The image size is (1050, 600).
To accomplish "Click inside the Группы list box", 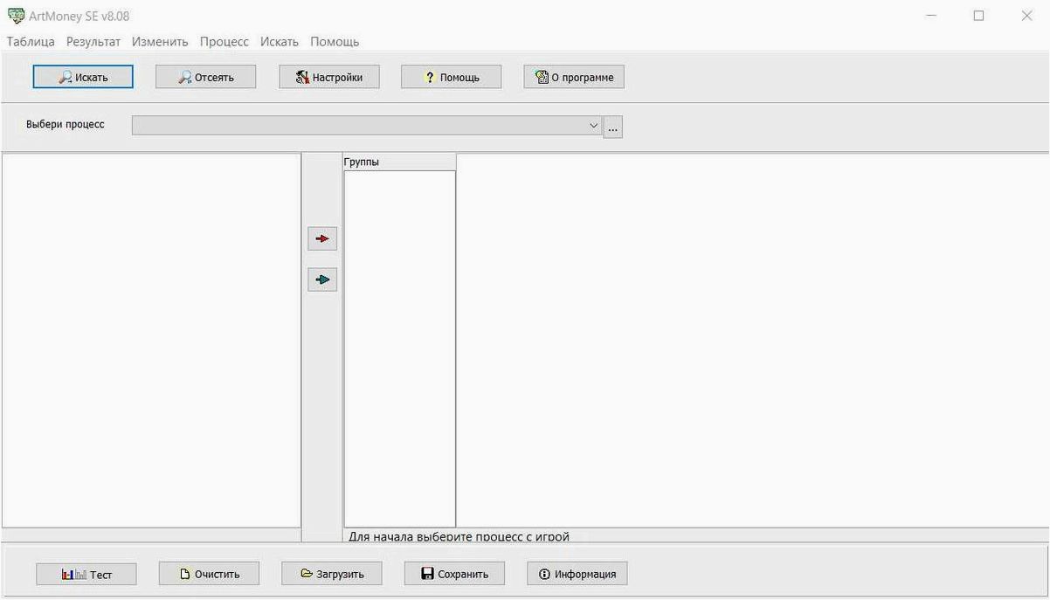I will pyautogui.click(x=400, y=348).
